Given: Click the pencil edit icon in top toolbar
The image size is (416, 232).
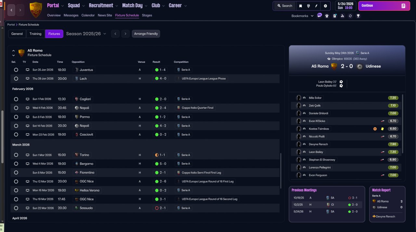Looking at the screenshot, I should tap(316, 6).
